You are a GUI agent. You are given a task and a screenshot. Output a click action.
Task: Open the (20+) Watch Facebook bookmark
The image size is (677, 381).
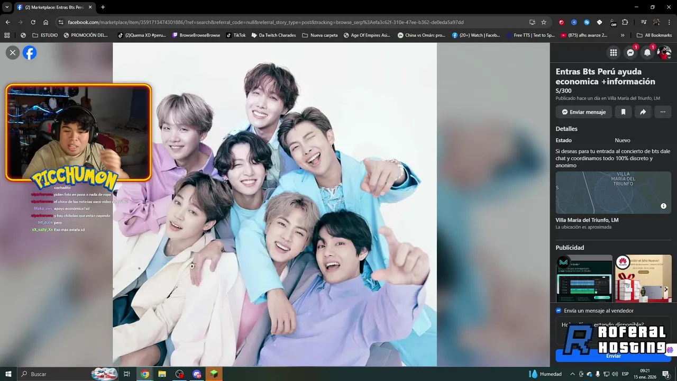476,35
